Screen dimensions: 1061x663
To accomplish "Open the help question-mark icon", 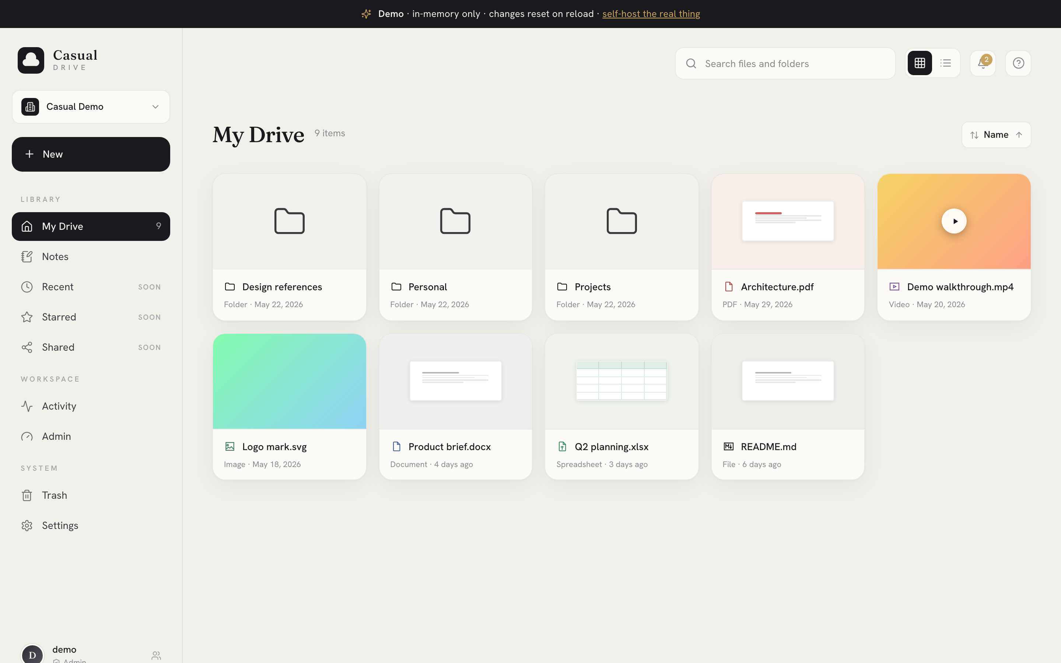I will (x=1018, y=63).
